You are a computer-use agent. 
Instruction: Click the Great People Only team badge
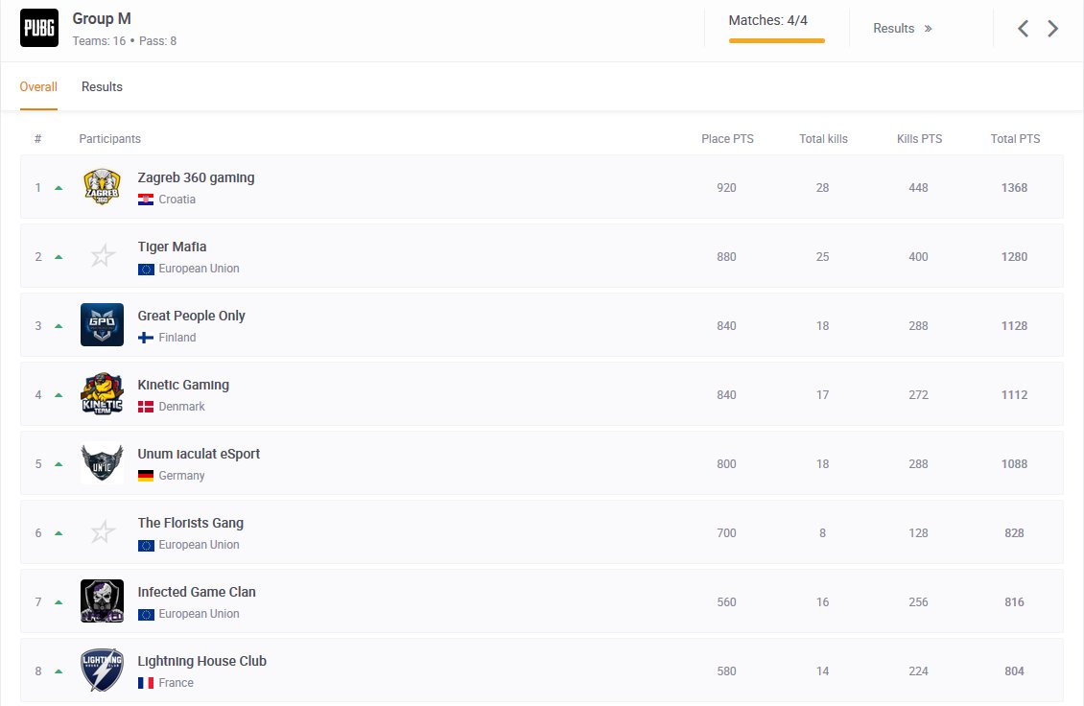(102, 324)
